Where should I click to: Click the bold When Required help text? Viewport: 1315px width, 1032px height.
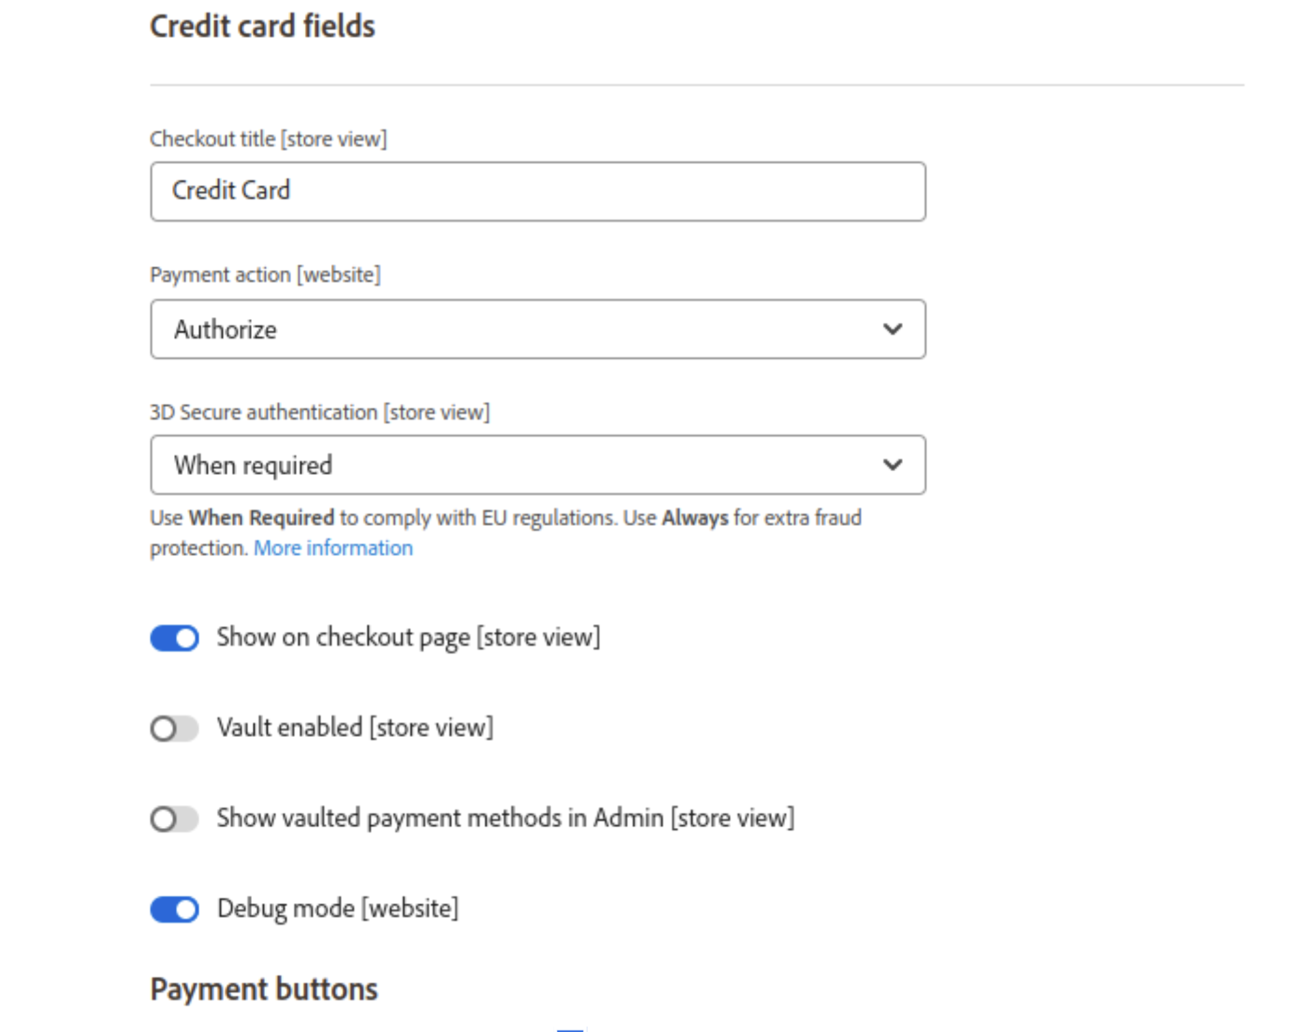(261, 518)
